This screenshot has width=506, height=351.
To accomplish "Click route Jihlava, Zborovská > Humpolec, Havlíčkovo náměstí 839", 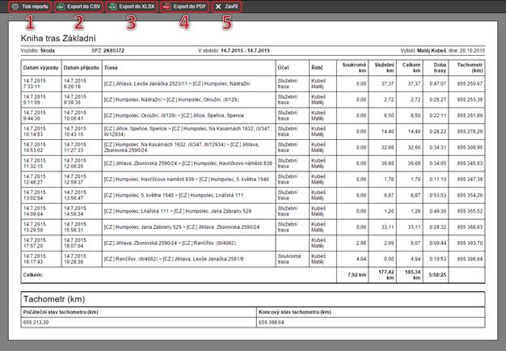I will [188, 163].
